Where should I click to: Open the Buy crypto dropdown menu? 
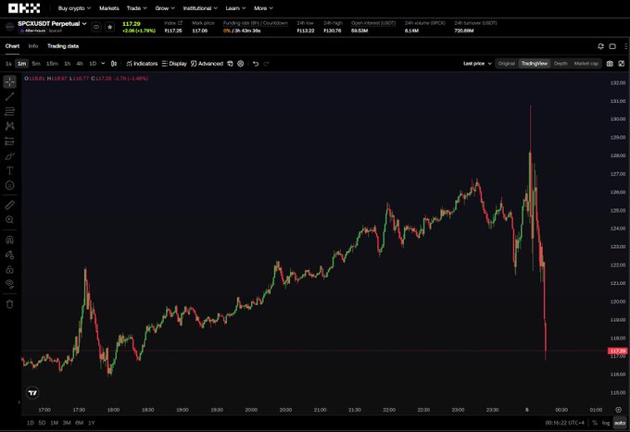click(x=74, y=8)
